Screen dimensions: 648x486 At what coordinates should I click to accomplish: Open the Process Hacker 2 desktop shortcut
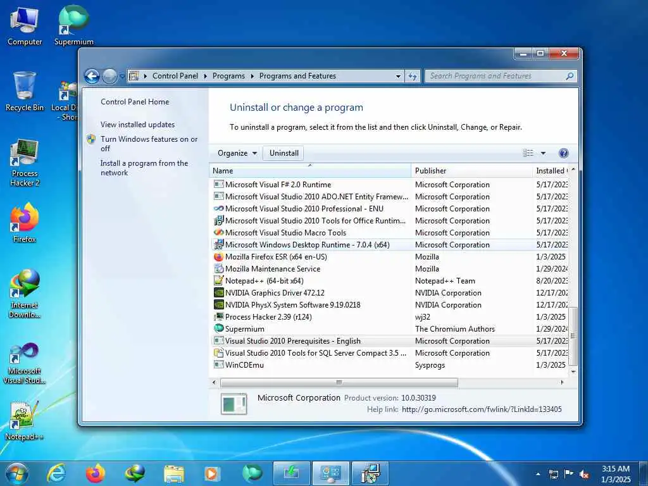[25, 163]
